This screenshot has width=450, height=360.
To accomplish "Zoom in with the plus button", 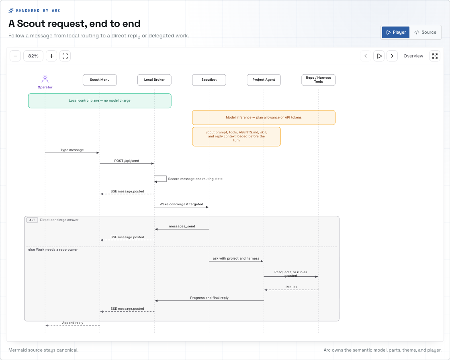I will coord(51,56).
